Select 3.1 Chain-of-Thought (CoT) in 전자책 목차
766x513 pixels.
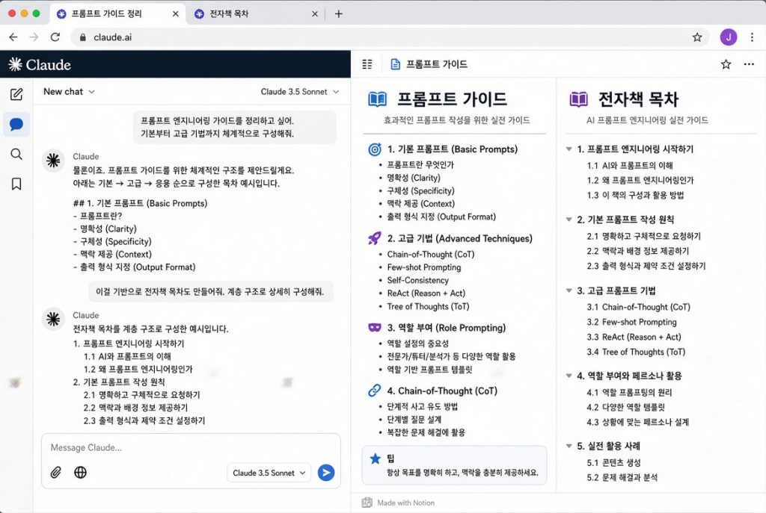tap(638, 307)
